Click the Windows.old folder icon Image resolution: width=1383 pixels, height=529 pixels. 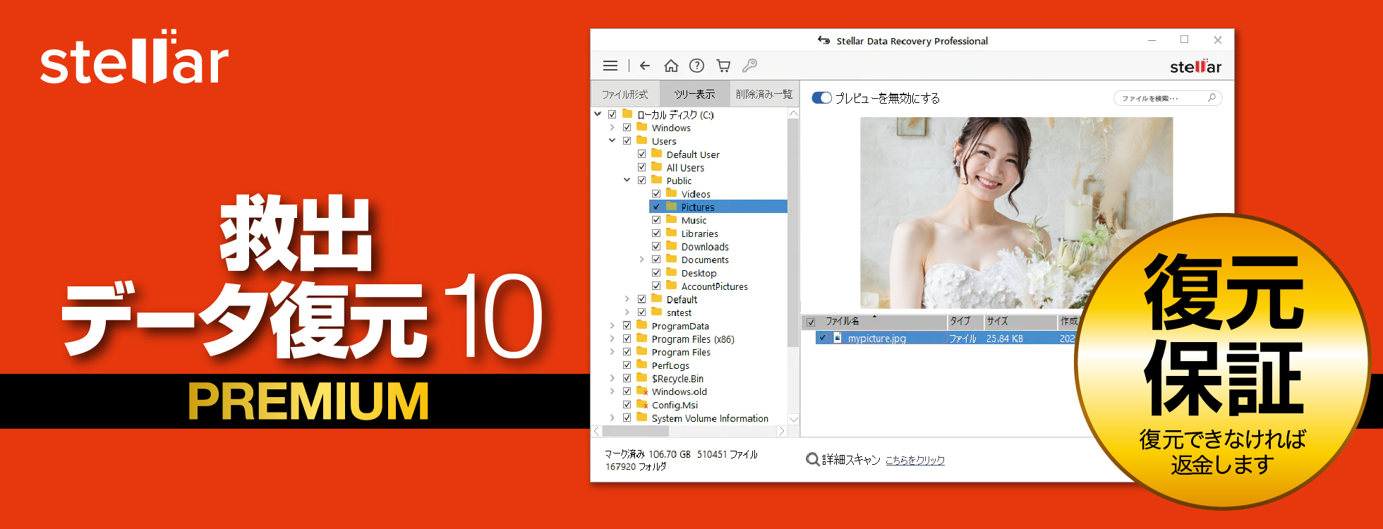(642, 391)
